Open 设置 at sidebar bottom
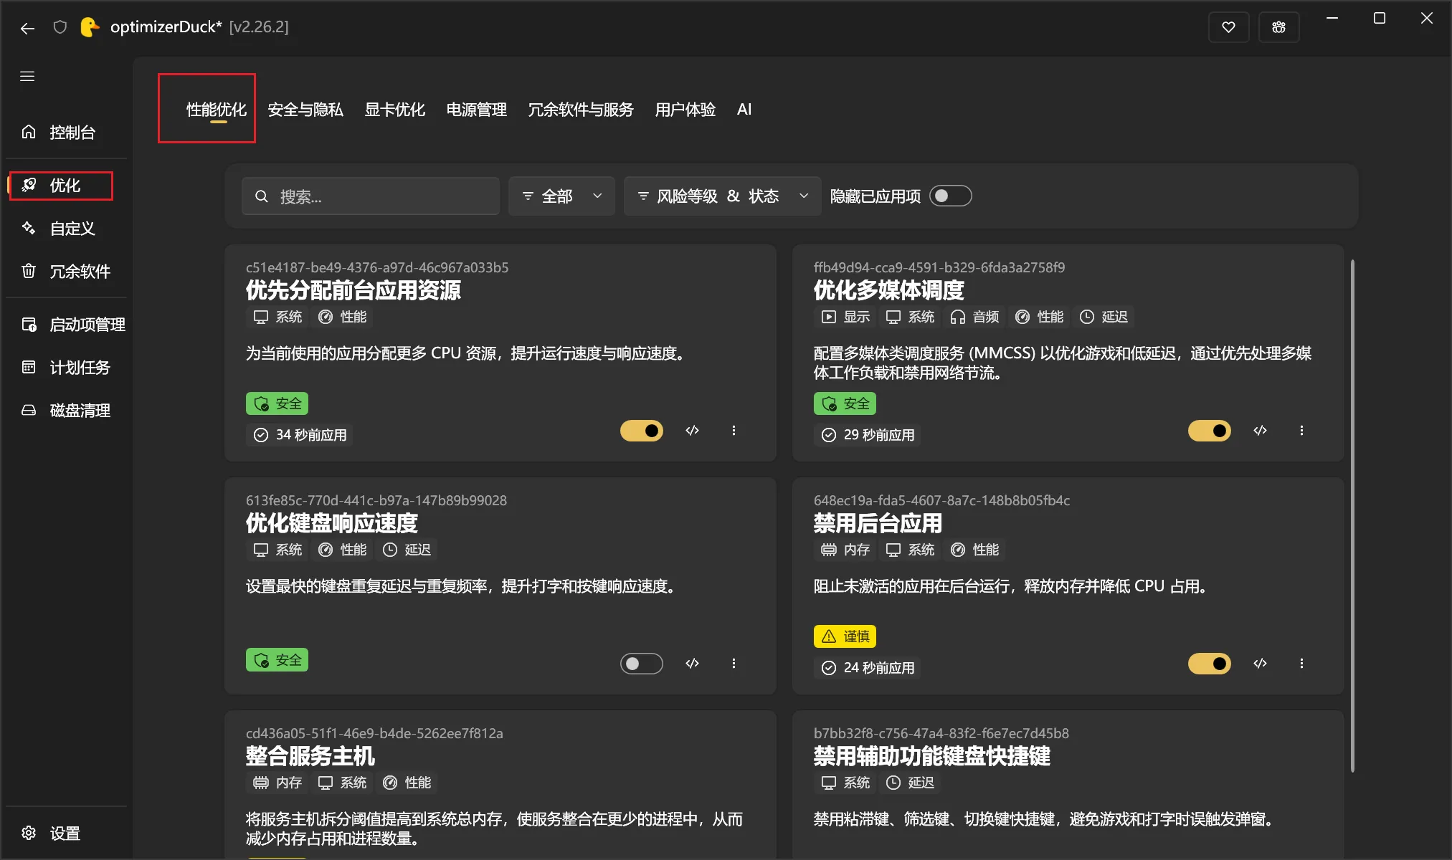Screen dimensions: 1452x860 click(67, 833)
